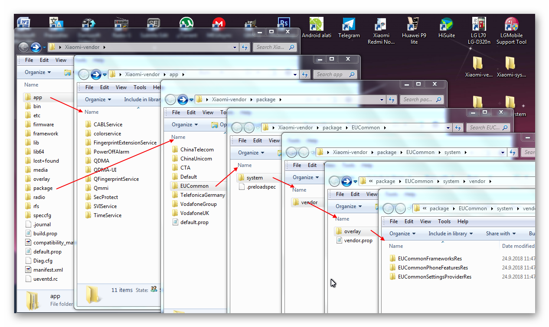Select the EUCommon folder in package window
The height and width of the screenshot is (327, 549).
click(x=190, y=186)
